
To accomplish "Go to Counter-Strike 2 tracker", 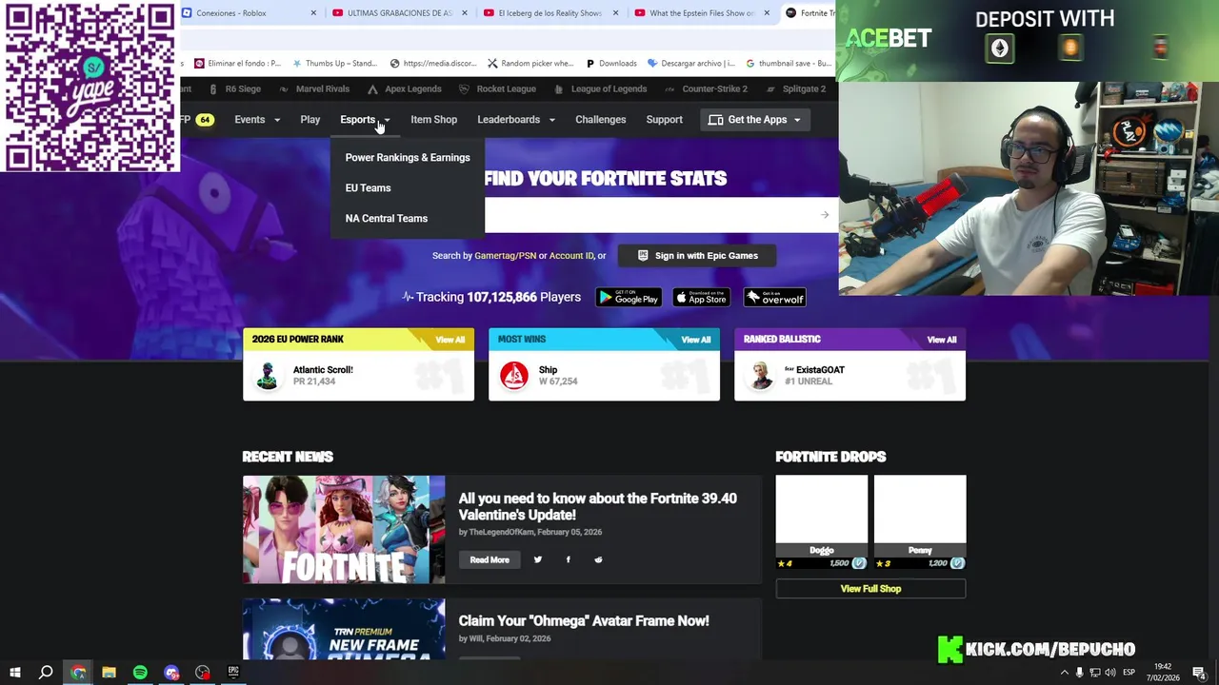I will (x=706, y=89).
